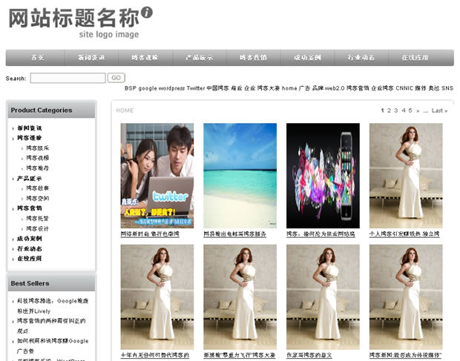Jump to the Last » page

439,110
